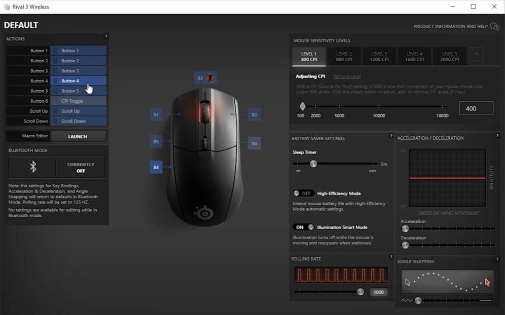The image size is (505, 315).
Task: Click the acceleration sensitivity graph
Action: pyautogui.click(x=447, y=178)
